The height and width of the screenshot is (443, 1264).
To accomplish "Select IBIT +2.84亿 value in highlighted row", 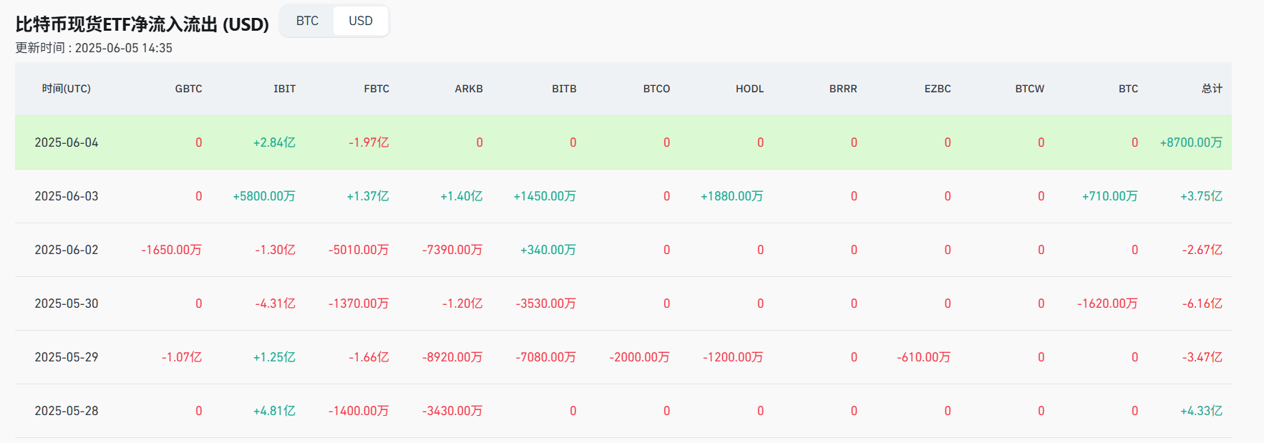I will 274,142.
